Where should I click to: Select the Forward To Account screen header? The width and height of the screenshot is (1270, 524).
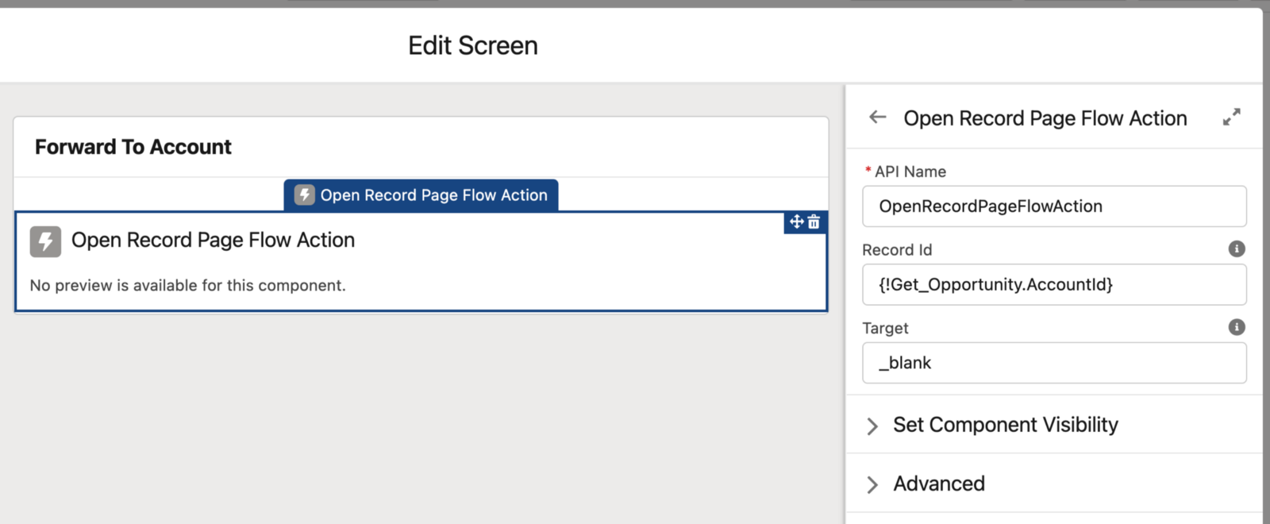133,147
